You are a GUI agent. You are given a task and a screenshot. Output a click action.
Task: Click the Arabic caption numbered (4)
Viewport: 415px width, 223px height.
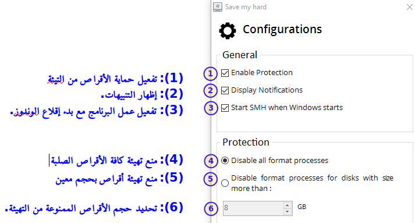[117, 160]
